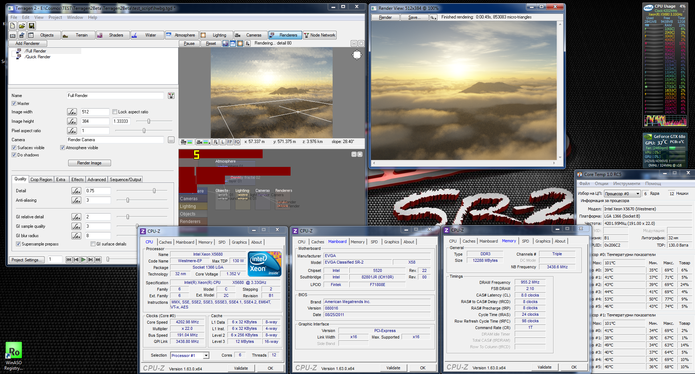Toggle the FP view button under 3D preview
This screenshot has height=374, width=695.
click(230, 142)
